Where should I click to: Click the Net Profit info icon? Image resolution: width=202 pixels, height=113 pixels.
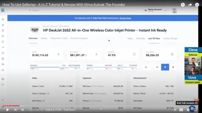(x=86, y=55)
